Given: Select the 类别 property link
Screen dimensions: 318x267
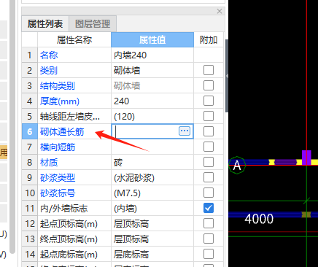Looking at the screenshot, I should [x=49, y=71].
